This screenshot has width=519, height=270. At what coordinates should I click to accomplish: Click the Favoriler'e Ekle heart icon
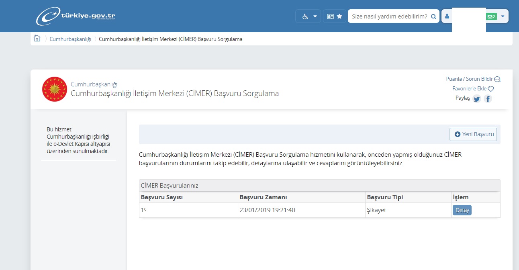pyautogui.click(x=490, y=89)
